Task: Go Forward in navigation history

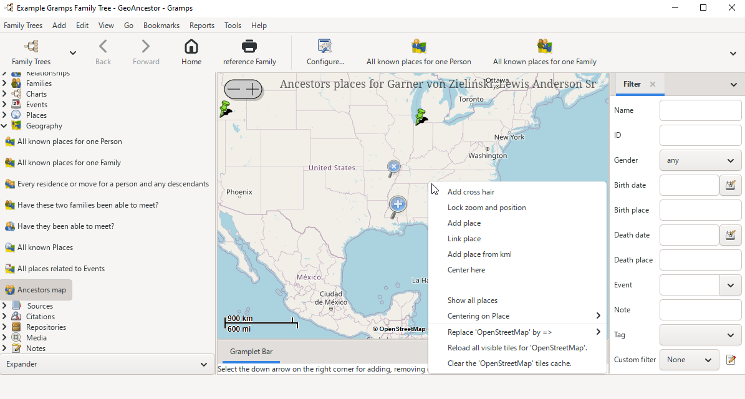Action: 146,52
